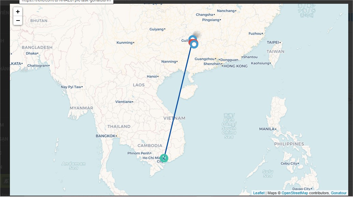353x197 pixels.
Task: Click the Hanoi city label on map
Action: (x=152, y=77)
